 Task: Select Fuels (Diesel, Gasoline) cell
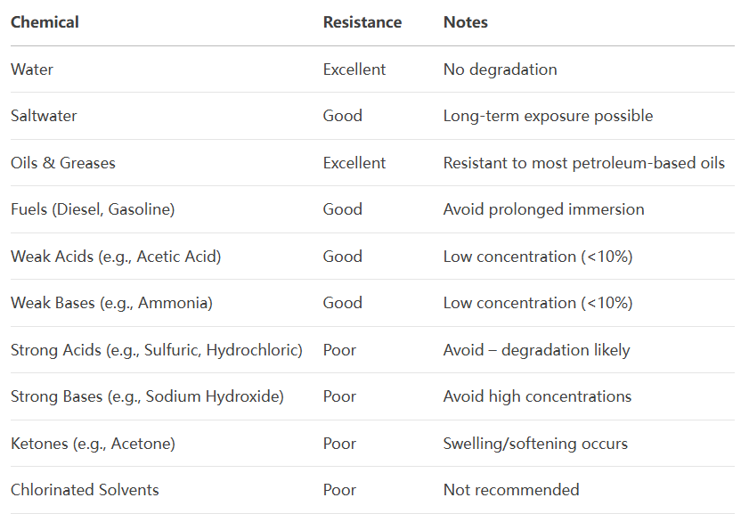click(x=93, y=209)
